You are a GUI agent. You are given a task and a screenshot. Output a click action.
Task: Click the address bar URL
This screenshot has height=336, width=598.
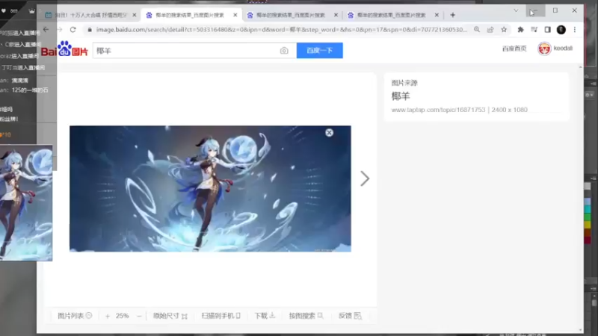tap(281, 30)
